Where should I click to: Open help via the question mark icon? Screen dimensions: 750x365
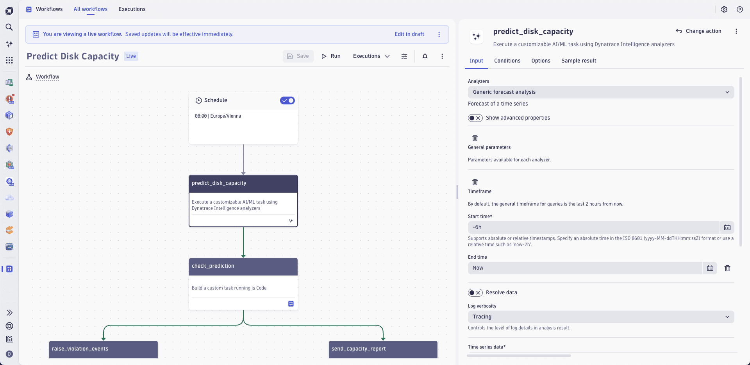(740, 9)
